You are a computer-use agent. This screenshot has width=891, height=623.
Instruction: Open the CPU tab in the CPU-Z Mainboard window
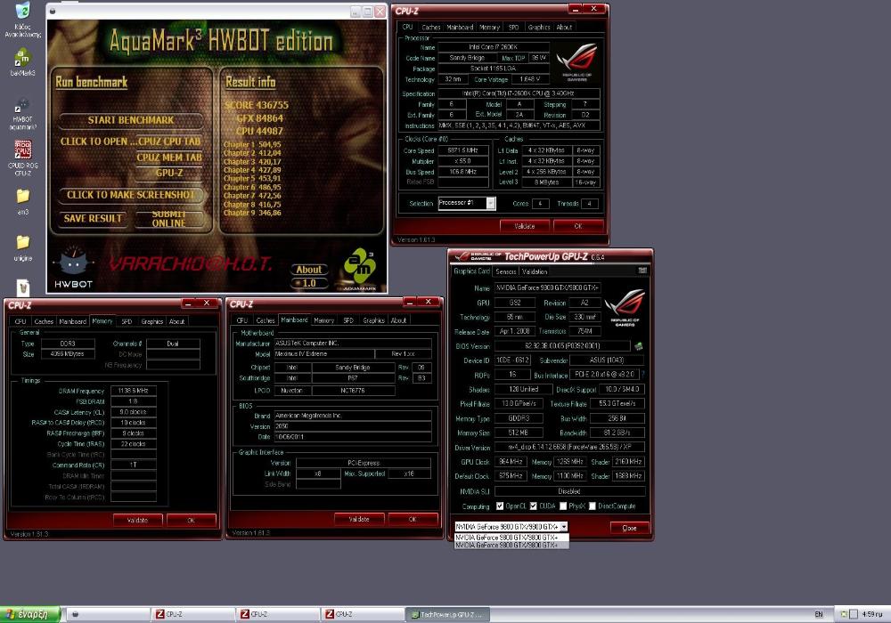[x=241, y=320]
